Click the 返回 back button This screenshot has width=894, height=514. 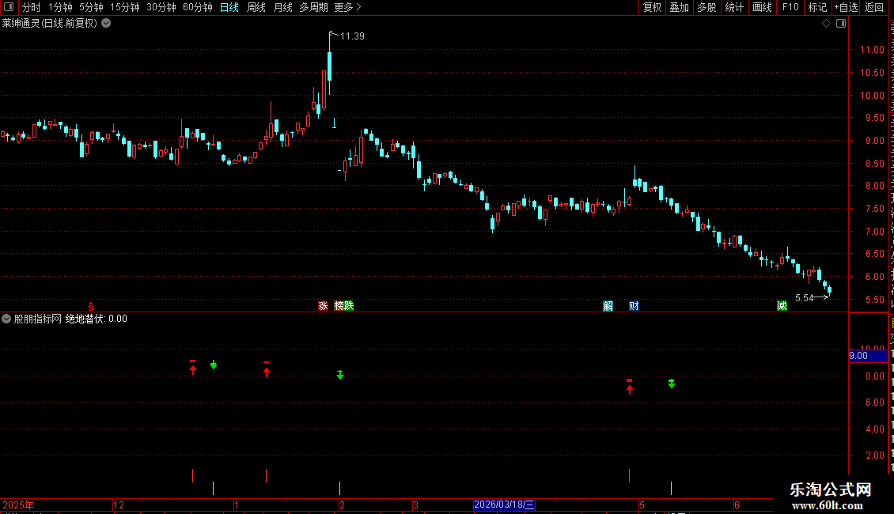point(873,7)
